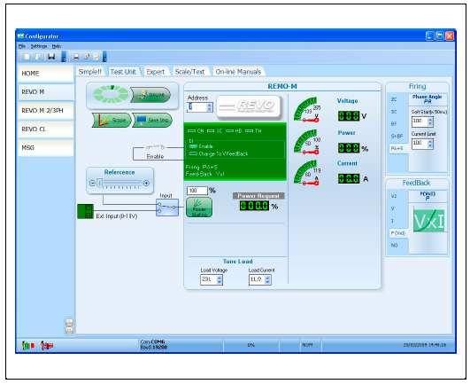Viewport: 470px width, 384px height.
Task: Click the Reference slider thumb
Action: 100,183
